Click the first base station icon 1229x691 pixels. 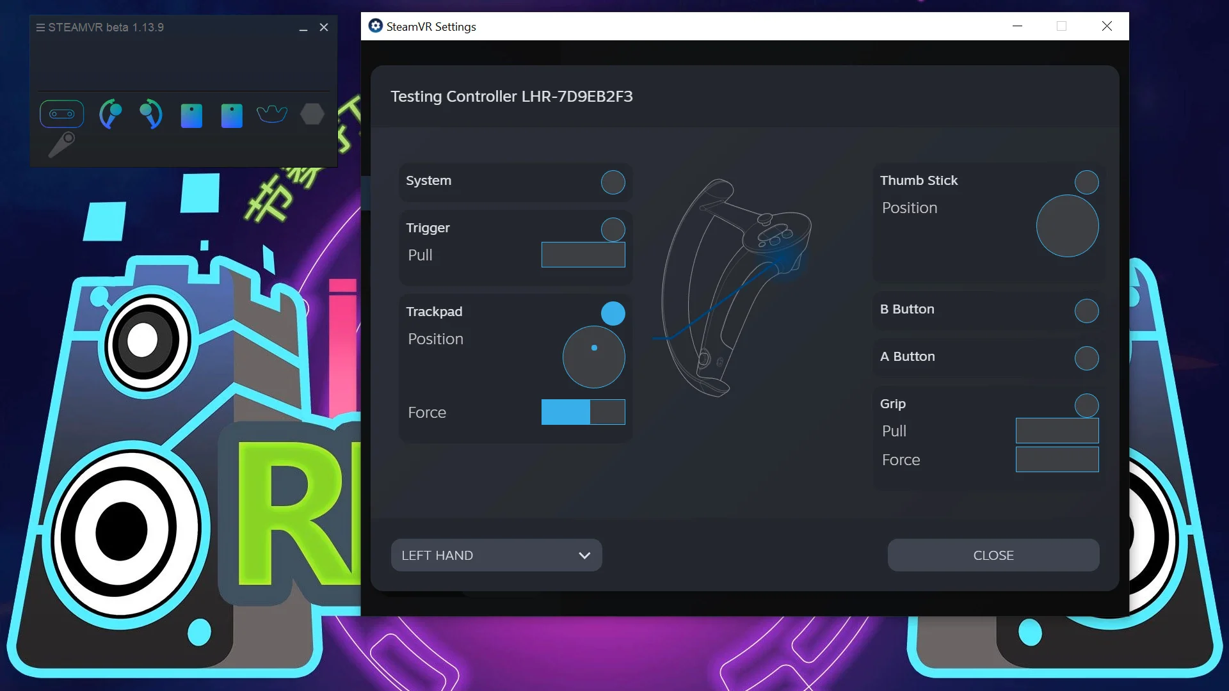191,116
